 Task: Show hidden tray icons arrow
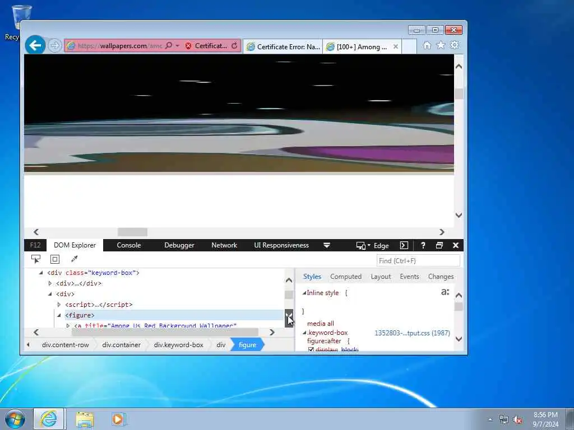(490, 420)
